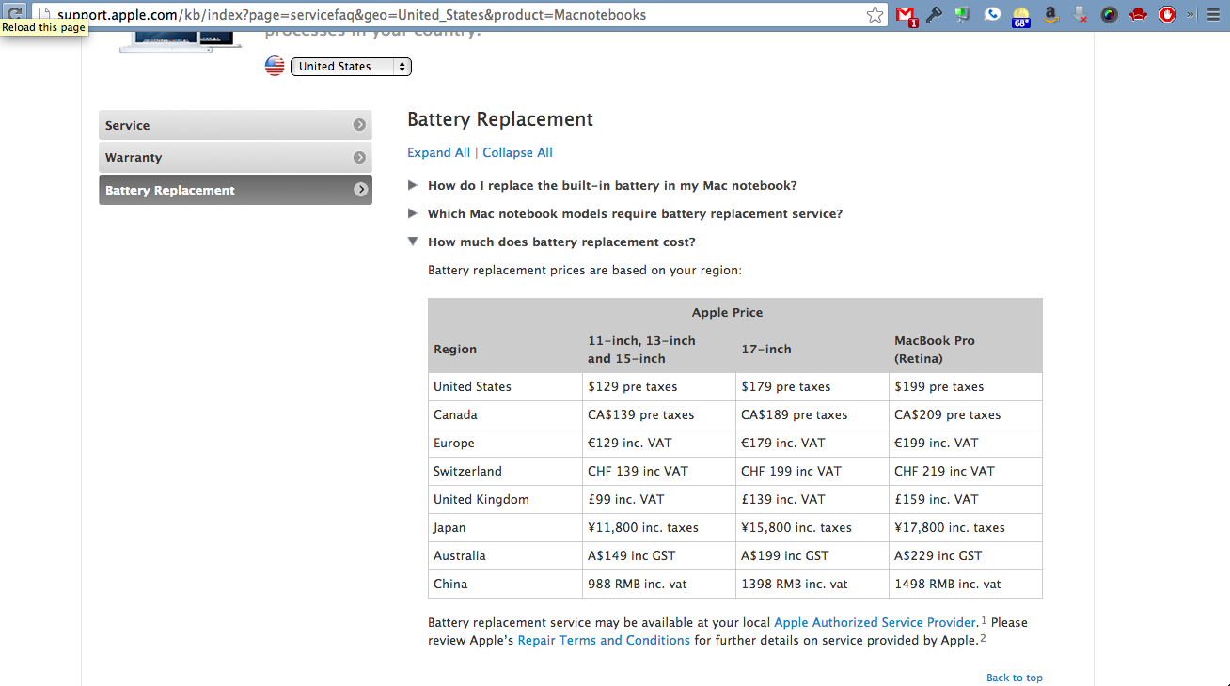Click the '11-inch, 13-inch and 15-inch' header
Image resolution: width=1230 pixels, height=686 pixels.
pyautogui.click(x=641, y=349)
